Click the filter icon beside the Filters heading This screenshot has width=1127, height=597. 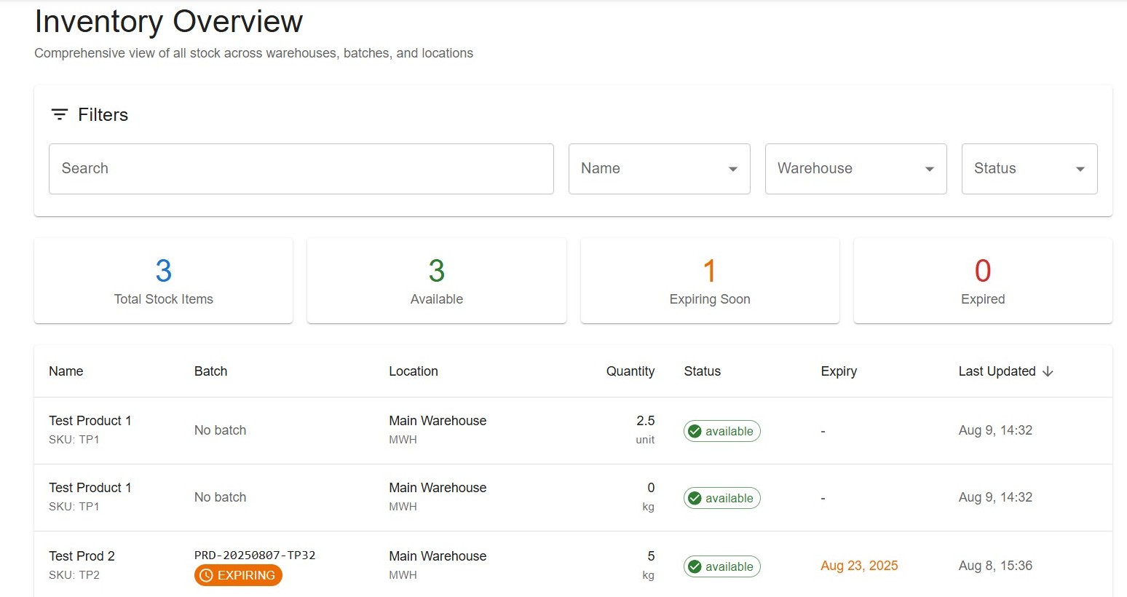pyautogui.click(x=59, y=114)
